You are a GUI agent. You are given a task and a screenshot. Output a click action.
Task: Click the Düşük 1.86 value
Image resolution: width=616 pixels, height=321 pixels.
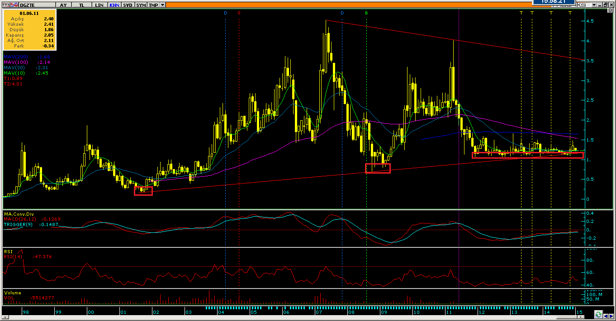click(x=49, y=30)
